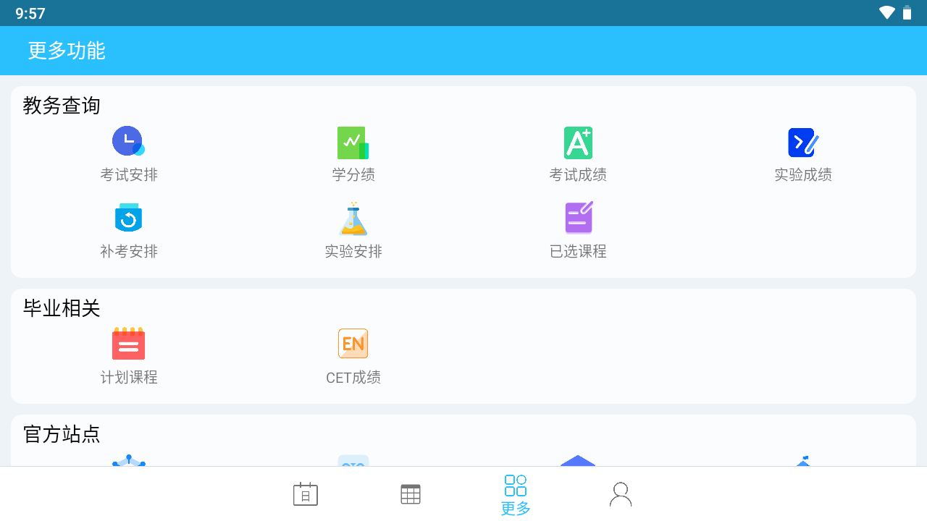Open the 实验成绩 pen icon

tap(802, 140)
